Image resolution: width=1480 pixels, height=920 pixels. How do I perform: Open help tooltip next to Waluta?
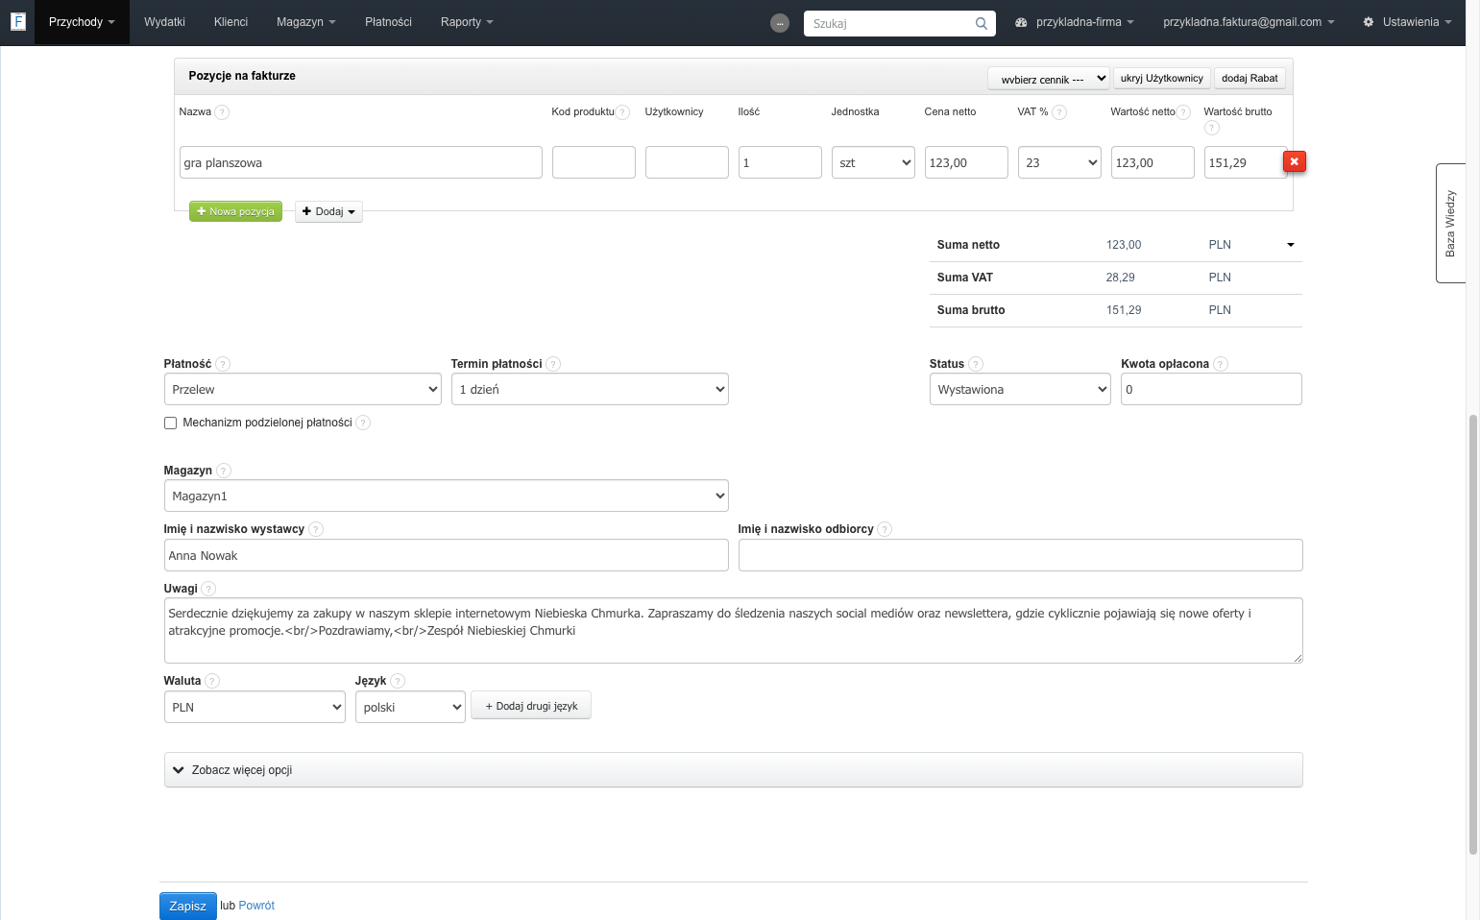[x=212, y=681]
